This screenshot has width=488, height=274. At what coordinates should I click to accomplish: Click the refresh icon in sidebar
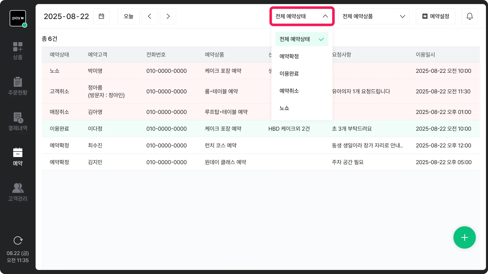18,240
